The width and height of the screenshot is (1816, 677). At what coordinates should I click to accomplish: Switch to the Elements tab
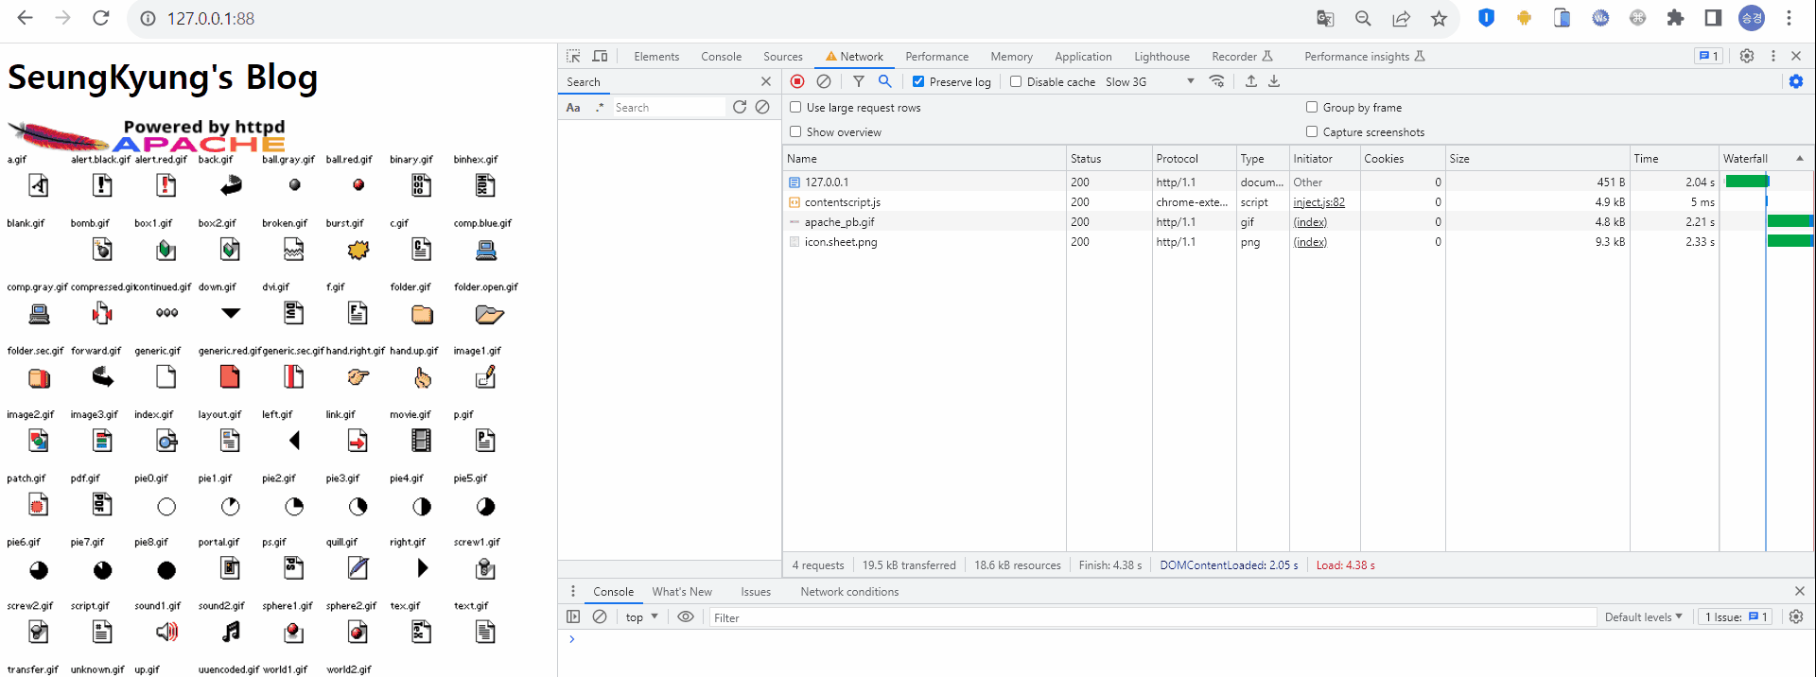[656, 56]
